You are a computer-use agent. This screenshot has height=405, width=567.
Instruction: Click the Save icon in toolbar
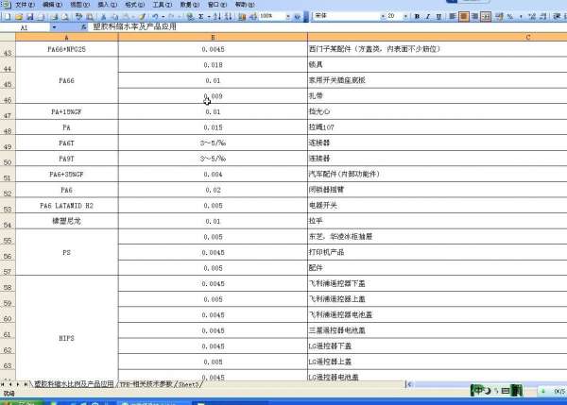coord(30,16)
